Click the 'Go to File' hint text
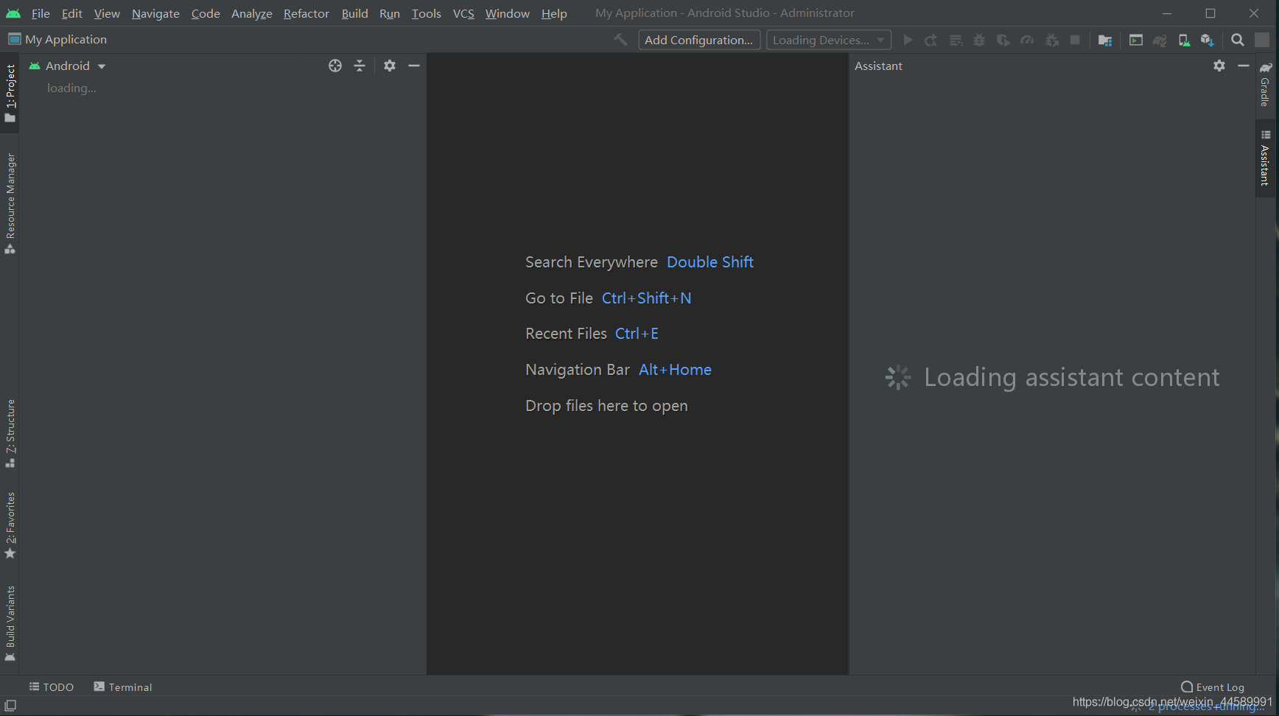 [x=559, y=298]
